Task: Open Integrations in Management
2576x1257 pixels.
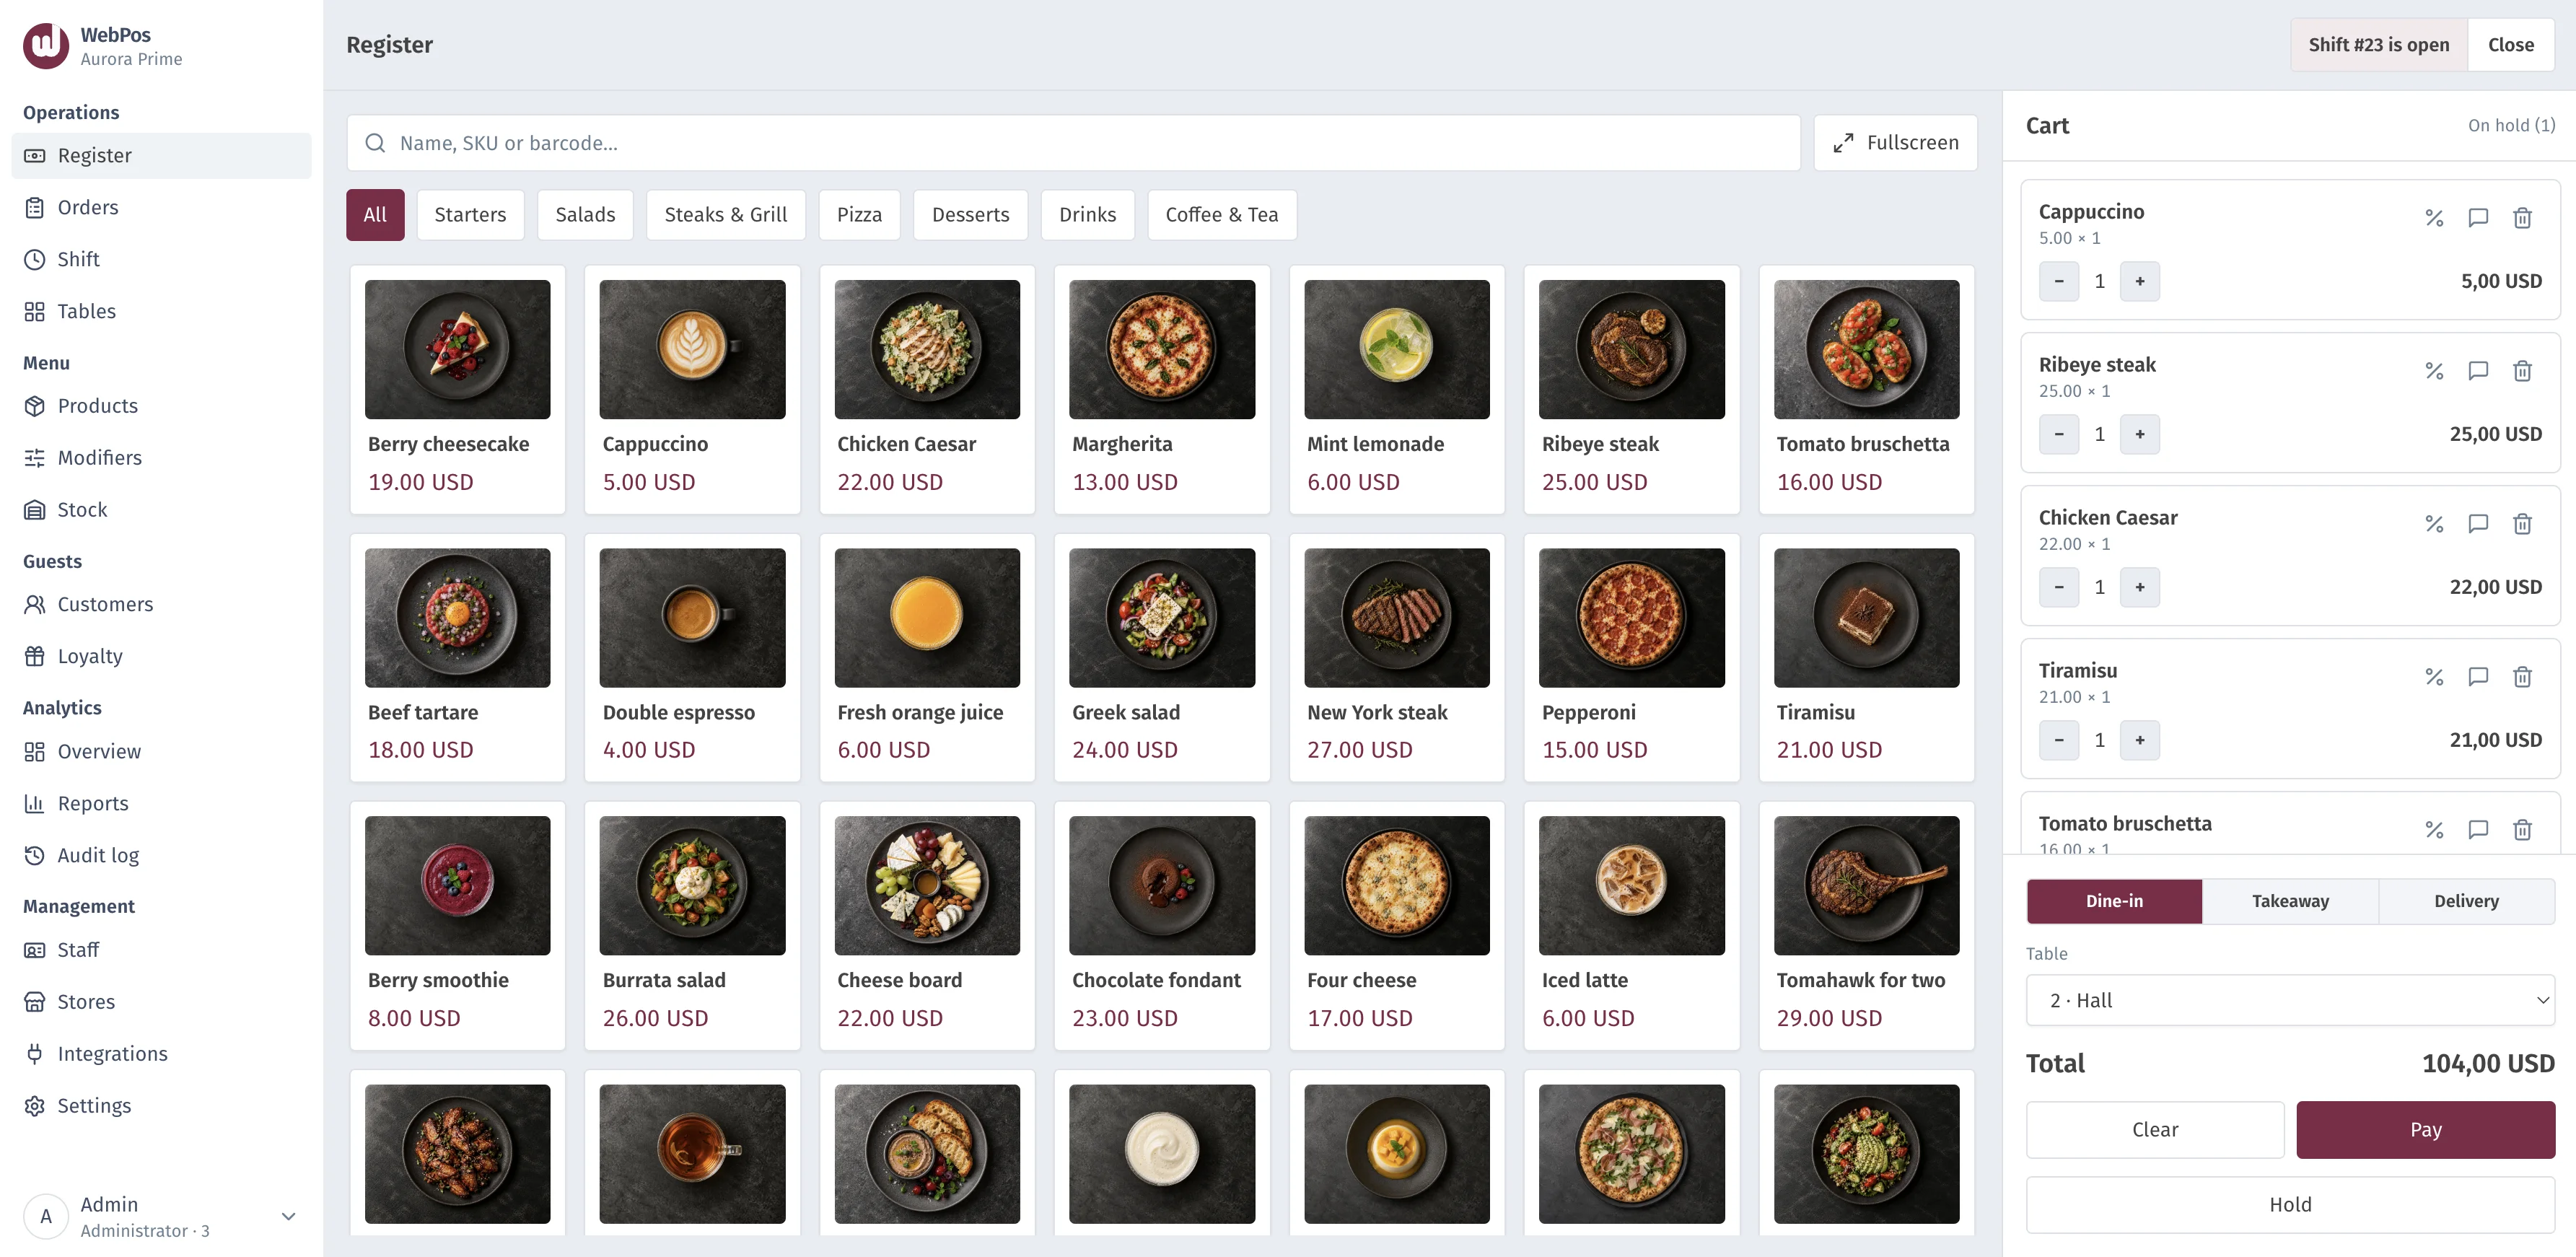Action: click(161, 1054)
